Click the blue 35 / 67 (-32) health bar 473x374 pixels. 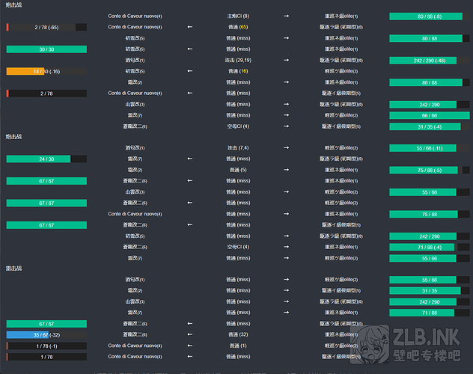(46, 334)
